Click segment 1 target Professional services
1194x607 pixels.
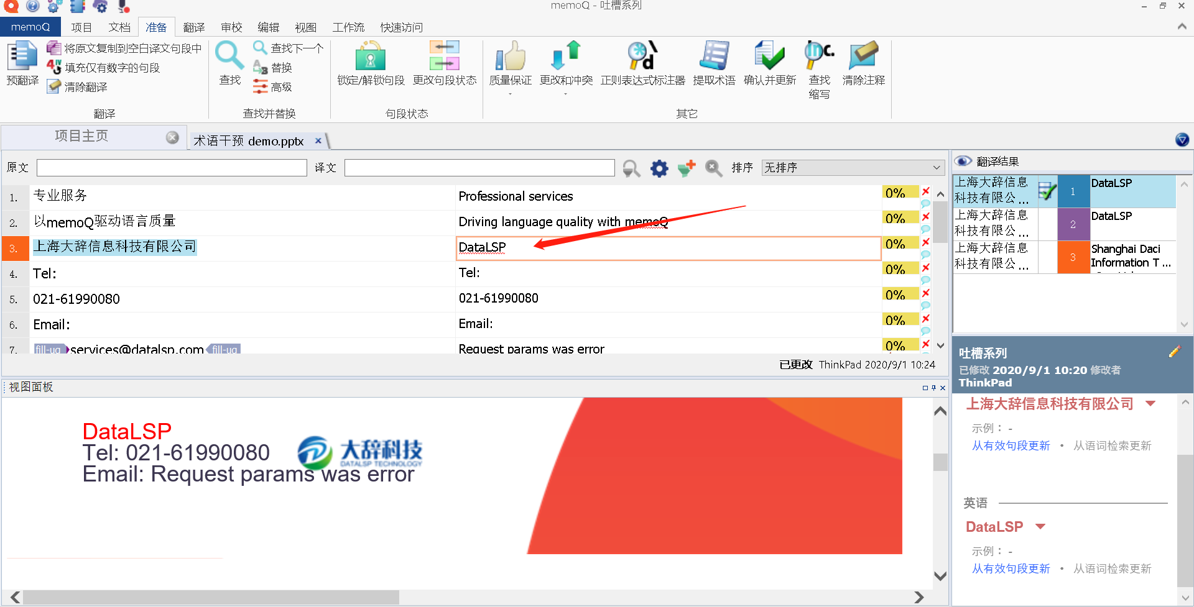pyautogui.click(x=516, y=196)
